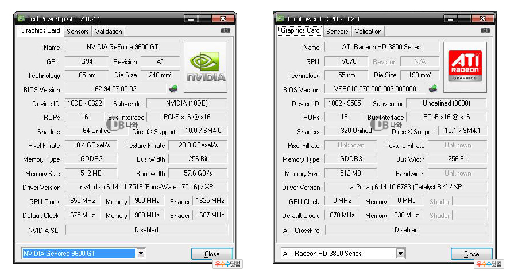Click the NVIDIA SLI Disabled field
Image resolution: width=510 pixels, height=273 pixels.
(146, 230)
